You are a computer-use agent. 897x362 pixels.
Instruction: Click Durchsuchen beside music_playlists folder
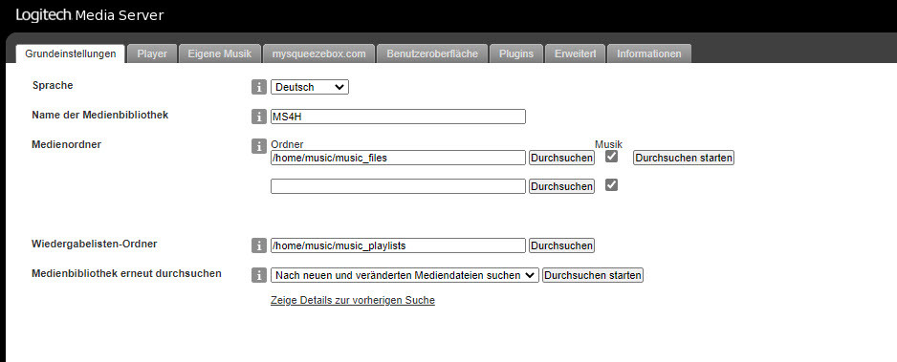pos(561,246)
